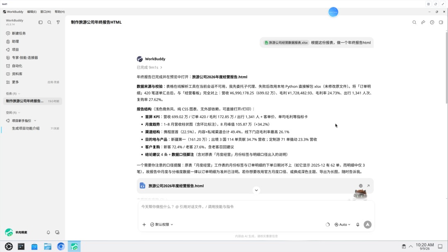Click the blue floating assistant orb

(x=333, y=12)
